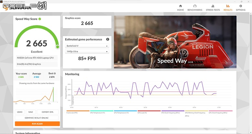Click the LOAD button
The height and width of the screenshot is (134, 252).
(20, 112)
